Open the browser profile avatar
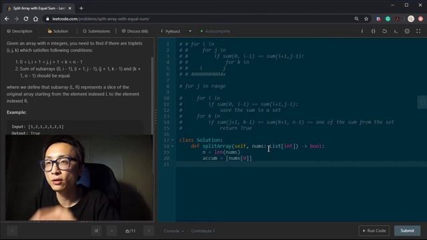This screenshot has height=240, width=427. click(411, 19)
